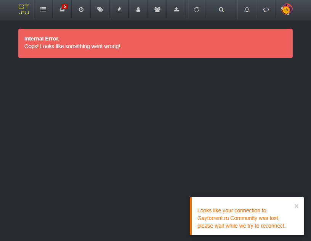Go home via the GT.ru logo
Image resolution: width=311 pixels, height=241 pixels.
pyautogui.click(x=24, y=10)
